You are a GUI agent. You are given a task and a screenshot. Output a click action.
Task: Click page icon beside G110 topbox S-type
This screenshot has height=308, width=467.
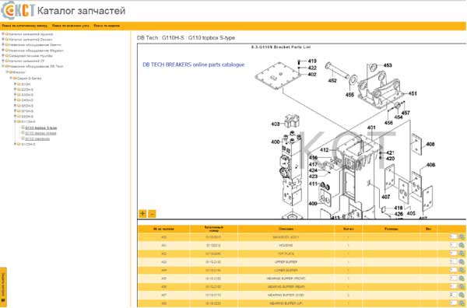[x=23, y=128]
